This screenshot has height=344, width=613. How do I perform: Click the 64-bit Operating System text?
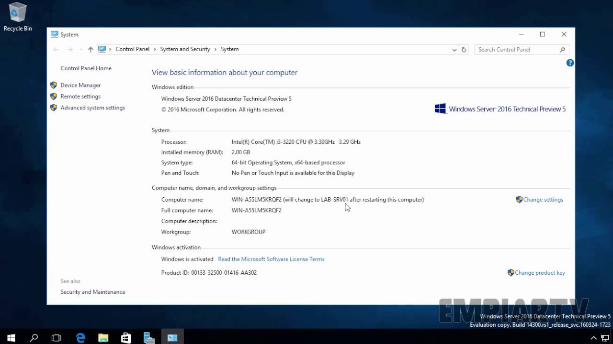click(288, 162)
